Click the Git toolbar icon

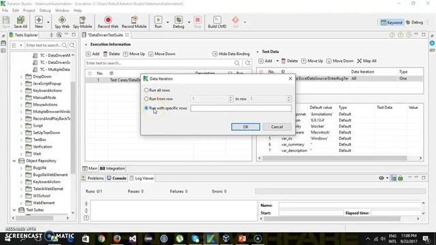235,22
